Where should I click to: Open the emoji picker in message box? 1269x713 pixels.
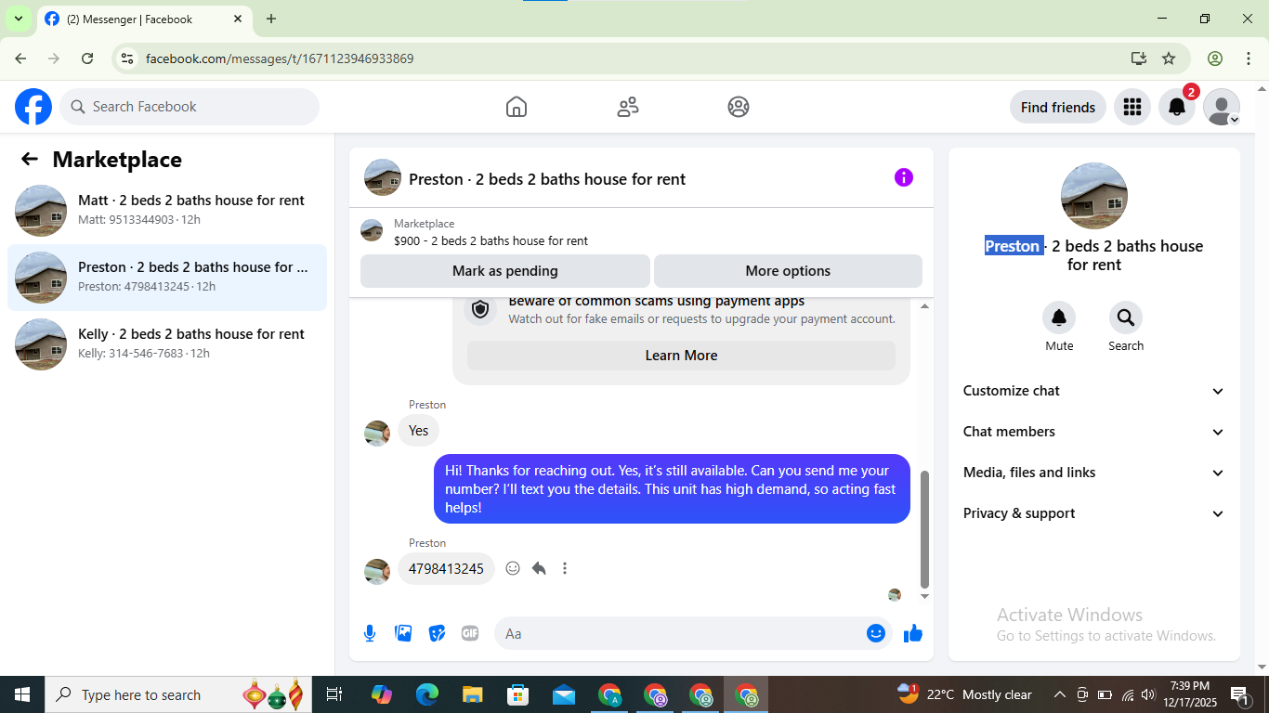pos(876,633)
